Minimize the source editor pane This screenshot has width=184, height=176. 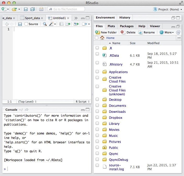[x=83, y=18]
